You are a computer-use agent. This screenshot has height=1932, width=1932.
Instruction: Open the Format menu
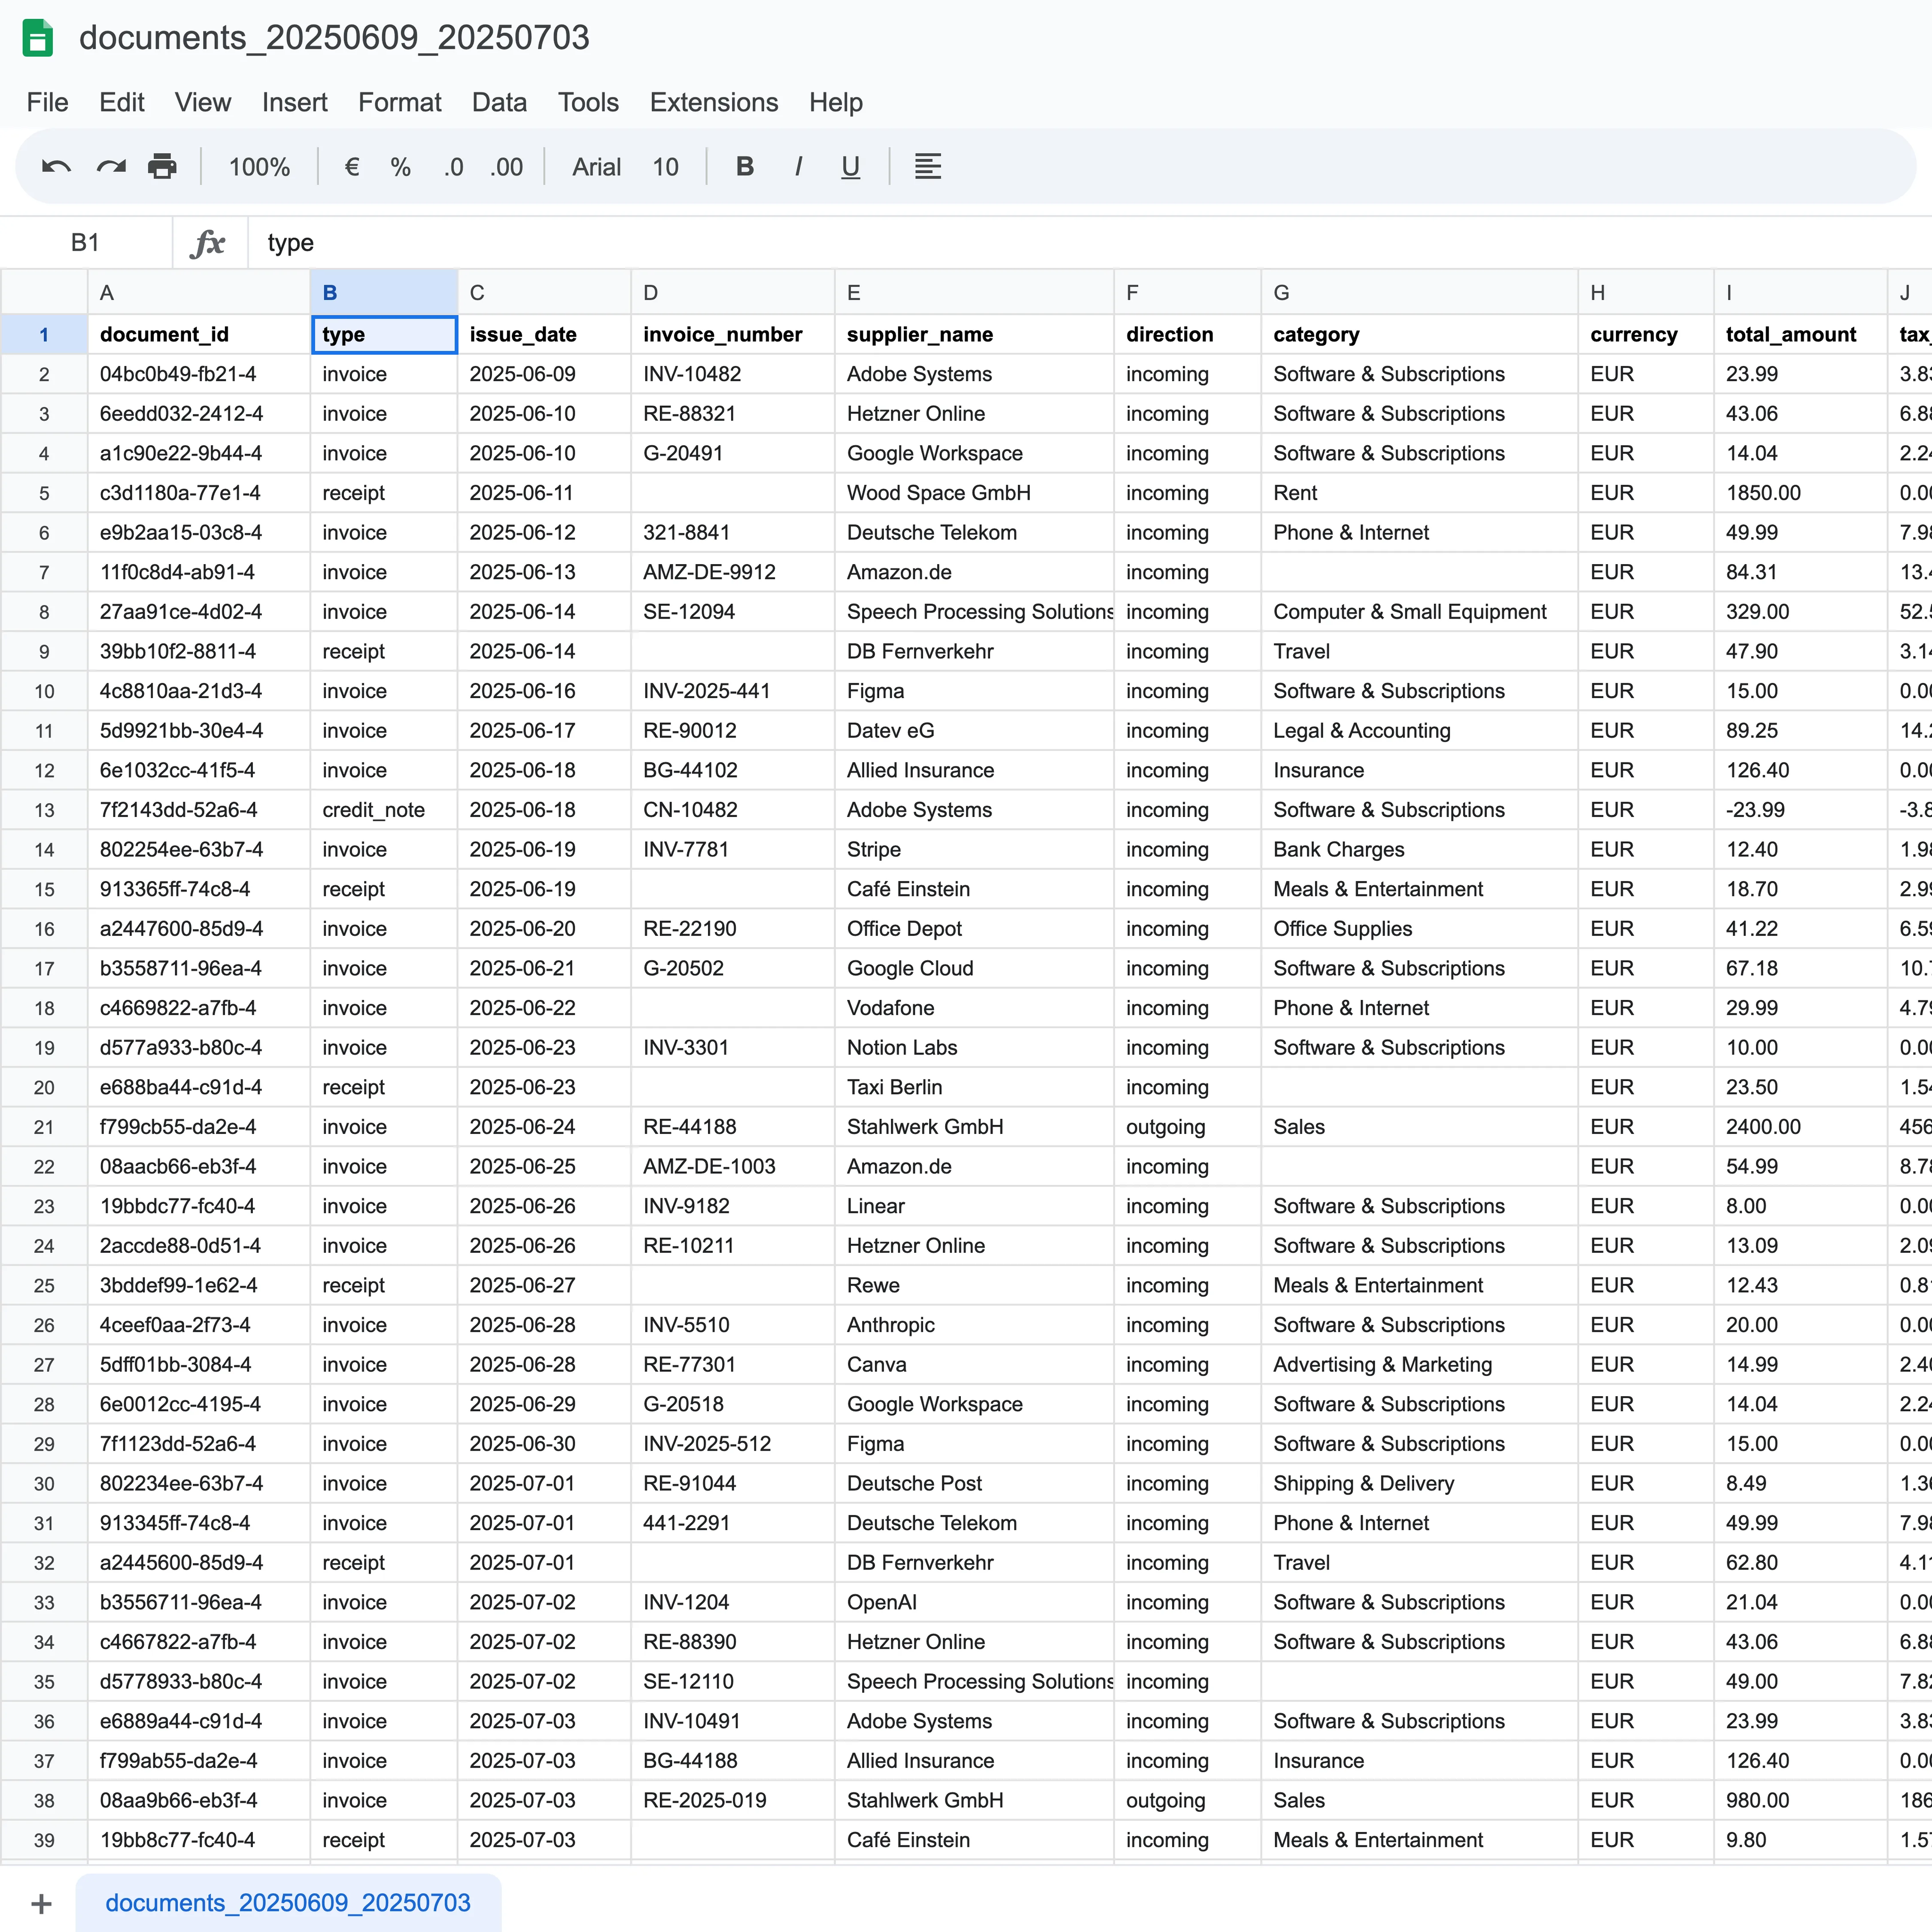click(400, 102)
